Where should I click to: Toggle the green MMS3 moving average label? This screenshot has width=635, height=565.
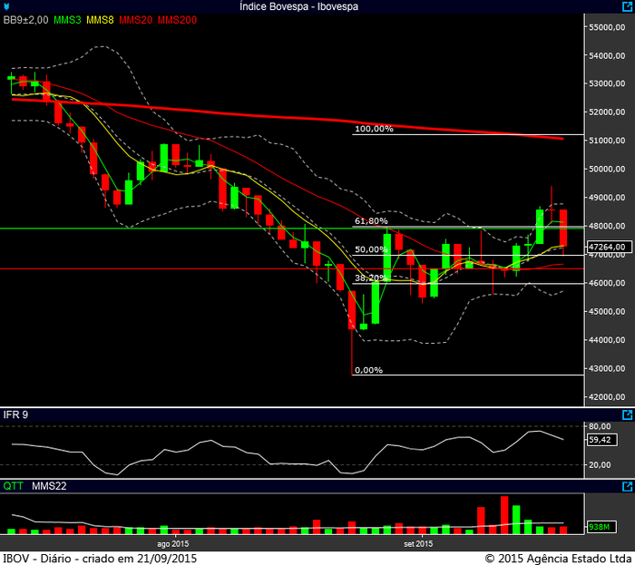(68, 19)
